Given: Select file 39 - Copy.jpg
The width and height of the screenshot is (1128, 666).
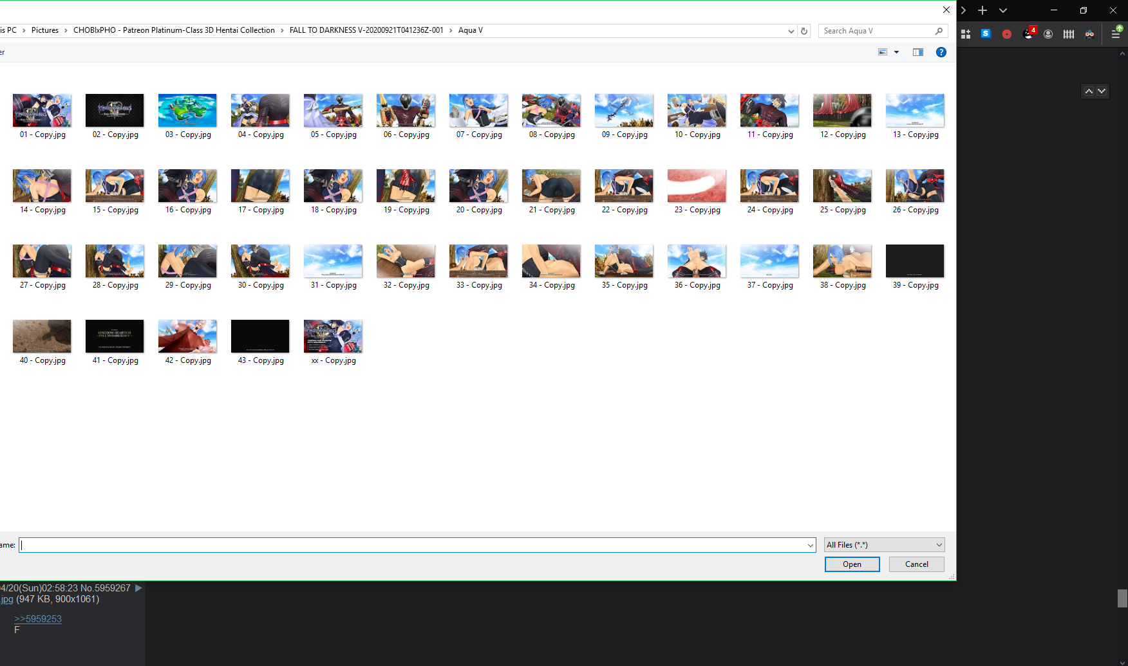Looking at the screenshot, I should 916,267.
